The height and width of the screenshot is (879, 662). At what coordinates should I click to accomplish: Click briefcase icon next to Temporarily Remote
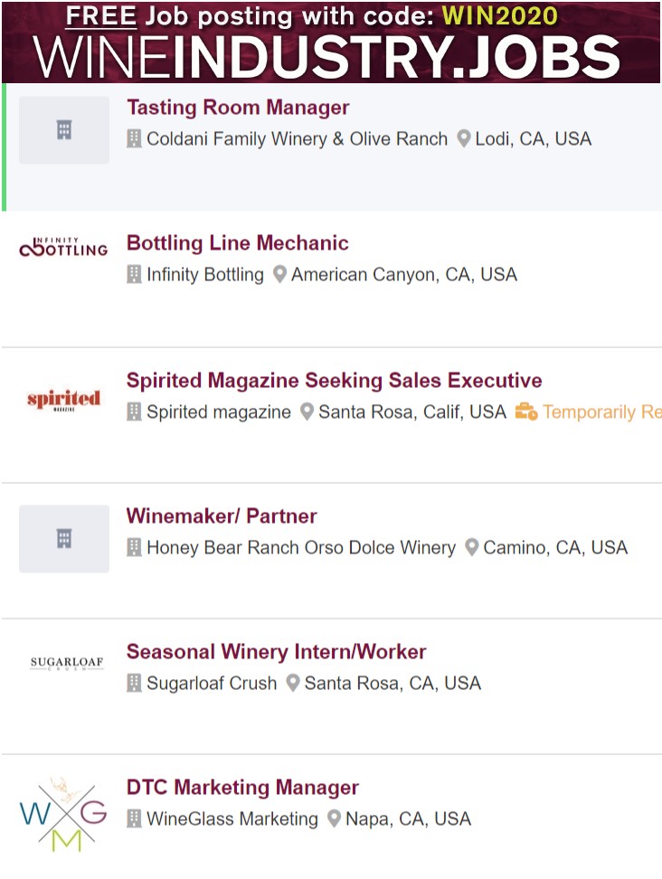[526, 411]
